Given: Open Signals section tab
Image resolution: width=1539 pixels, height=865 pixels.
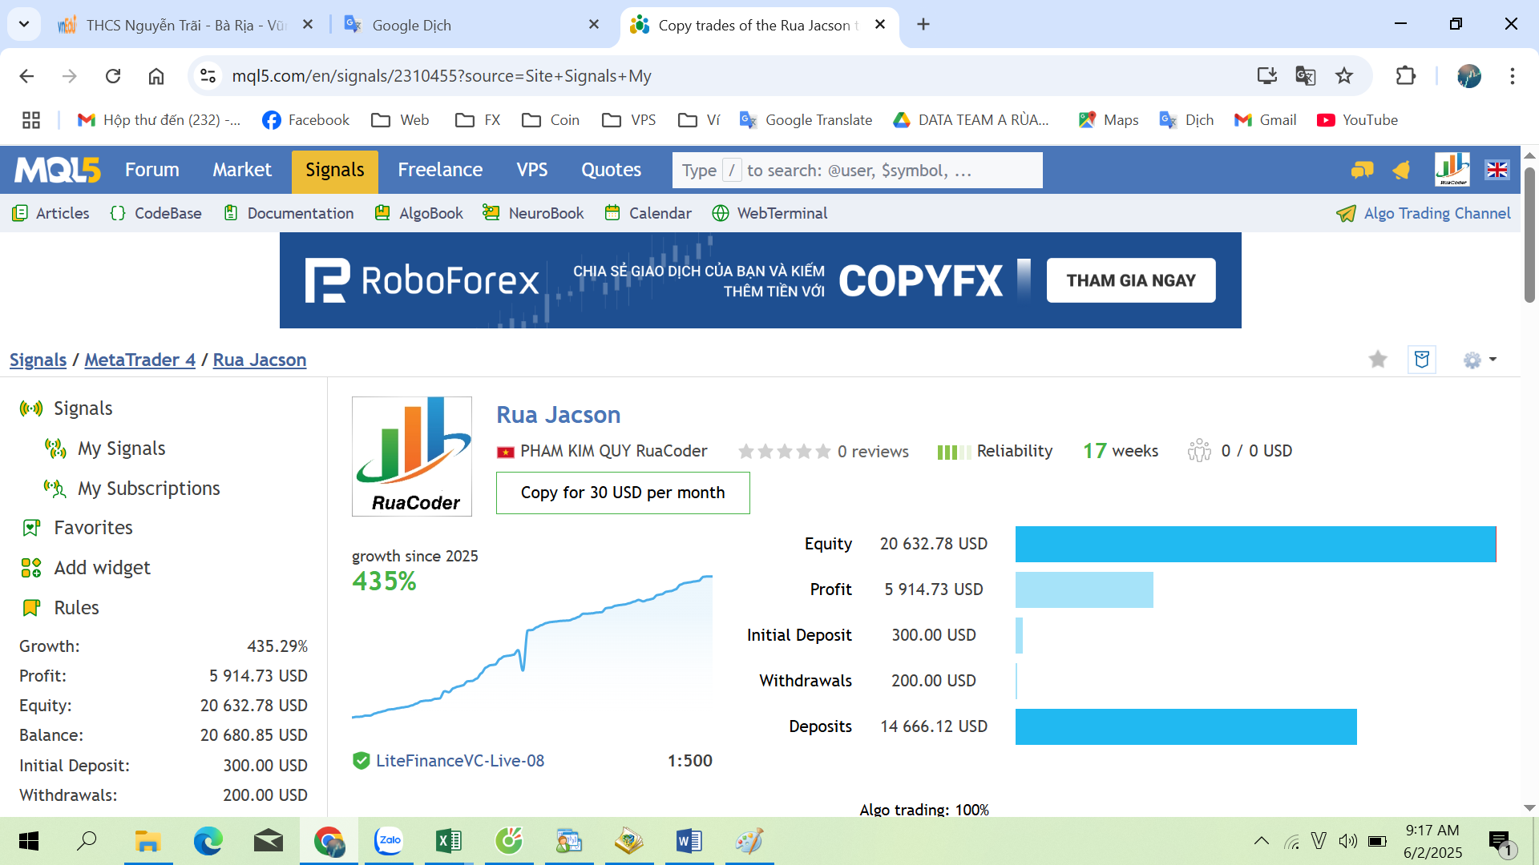Looking at the screenshot, I should [x=335, y=171].
